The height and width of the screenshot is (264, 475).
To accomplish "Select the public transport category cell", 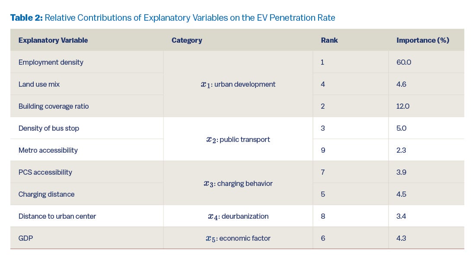I will [238, 139].
